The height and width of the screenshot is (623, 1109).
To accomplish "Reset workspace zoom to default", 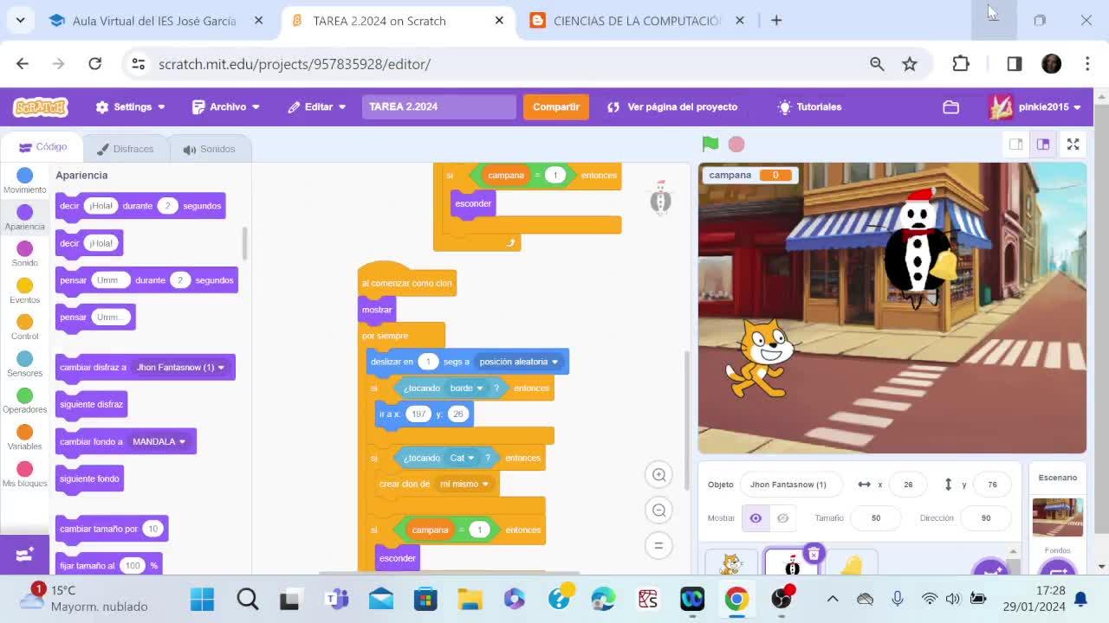I will click(659, 545).
